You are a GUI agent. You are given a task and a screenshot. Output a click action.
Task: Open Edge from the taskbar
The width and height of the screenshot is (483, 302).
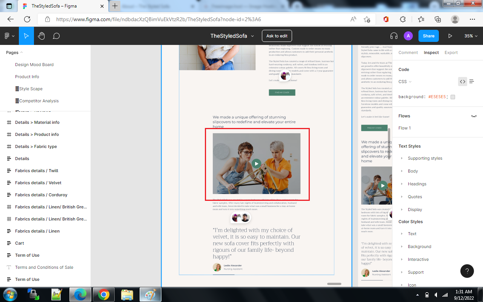(80, 294)
